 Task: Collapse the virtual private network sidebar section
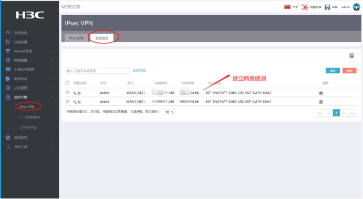click(x=29, y=97)
